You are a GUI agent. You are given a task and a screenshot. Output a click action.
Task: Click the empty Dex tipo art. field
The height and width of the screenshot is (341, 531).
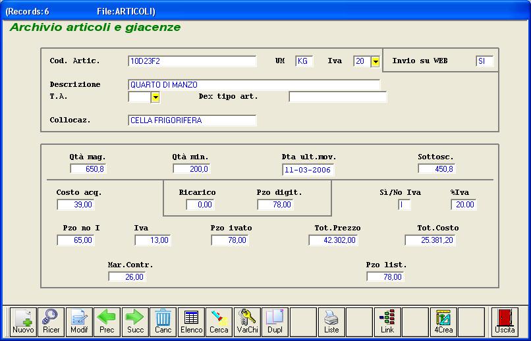(x=337, y=97)
